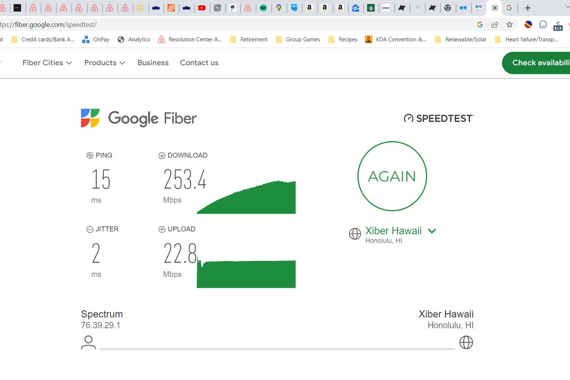Switch to the Google Maps tab
The height and width of the screenshot is (380, 570).
point(279,8)
